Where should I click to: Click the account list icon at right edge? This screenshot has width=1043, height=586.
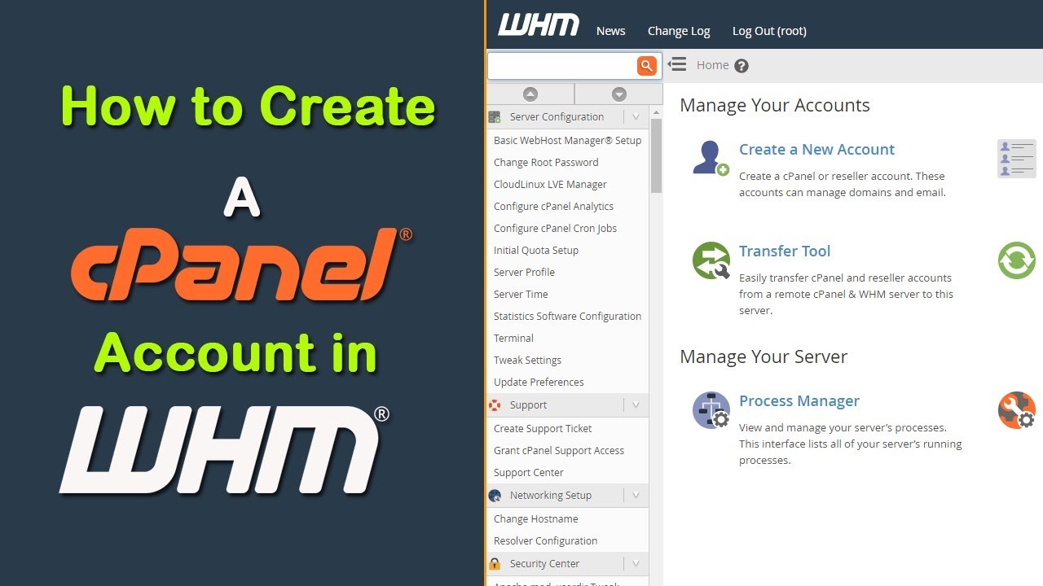(x=1017, y=158)
